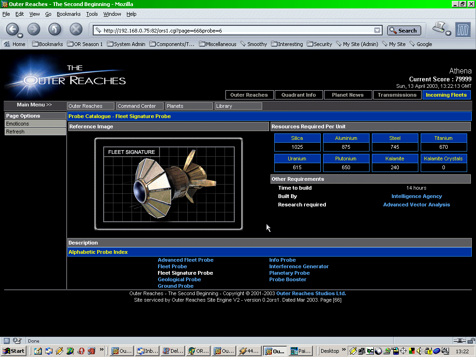Switch to the Incoming Fleets tab
Screen dimensions: 476x357
(x=446, y=95)
